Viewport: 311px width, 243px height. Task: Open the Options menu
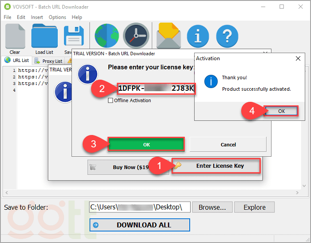coord(57,17)
